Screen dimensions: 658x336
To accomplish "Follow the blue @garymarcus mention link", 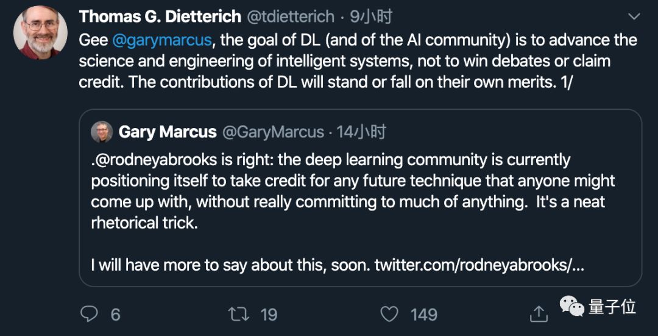I will pos(162,40).
